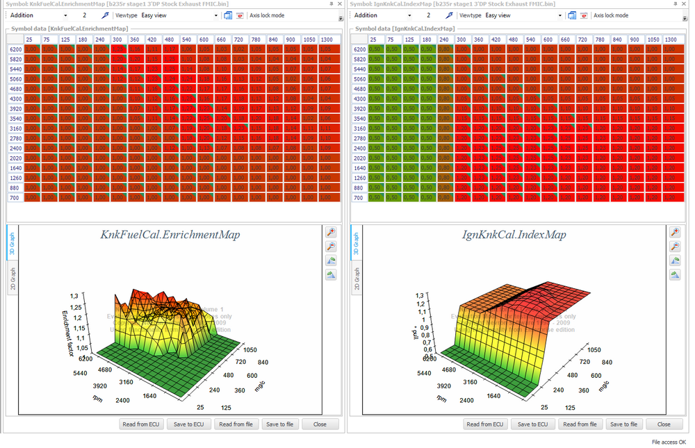Rotate IndexMap 3D graph left
695x448 pixels.
pyautogui.click(x=675, y=260)
